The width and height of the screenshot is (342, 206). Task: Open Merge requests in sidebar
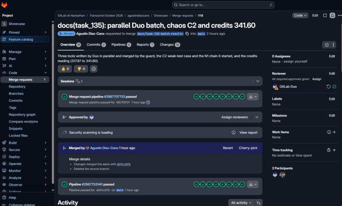click(x=25, y=80)
